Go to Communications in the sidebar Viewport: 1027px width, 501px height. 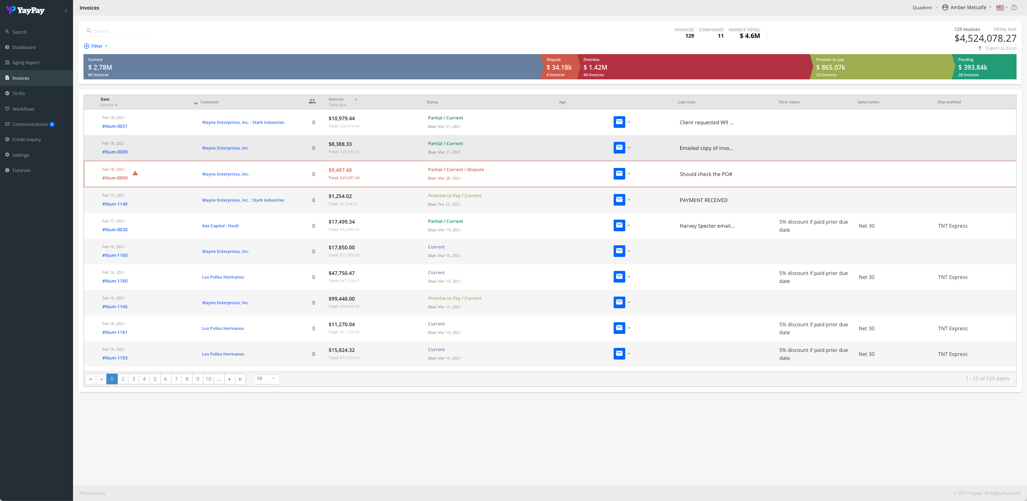[30, 124]
